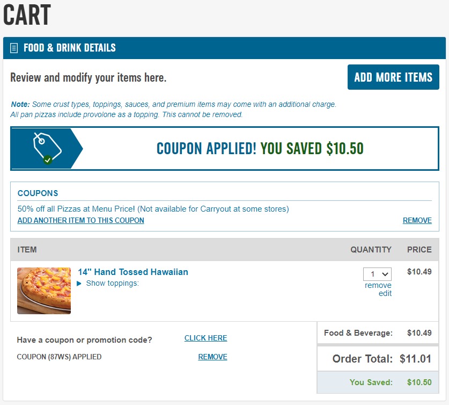Click the Coupon Applied savings banner

pos(224,148)
